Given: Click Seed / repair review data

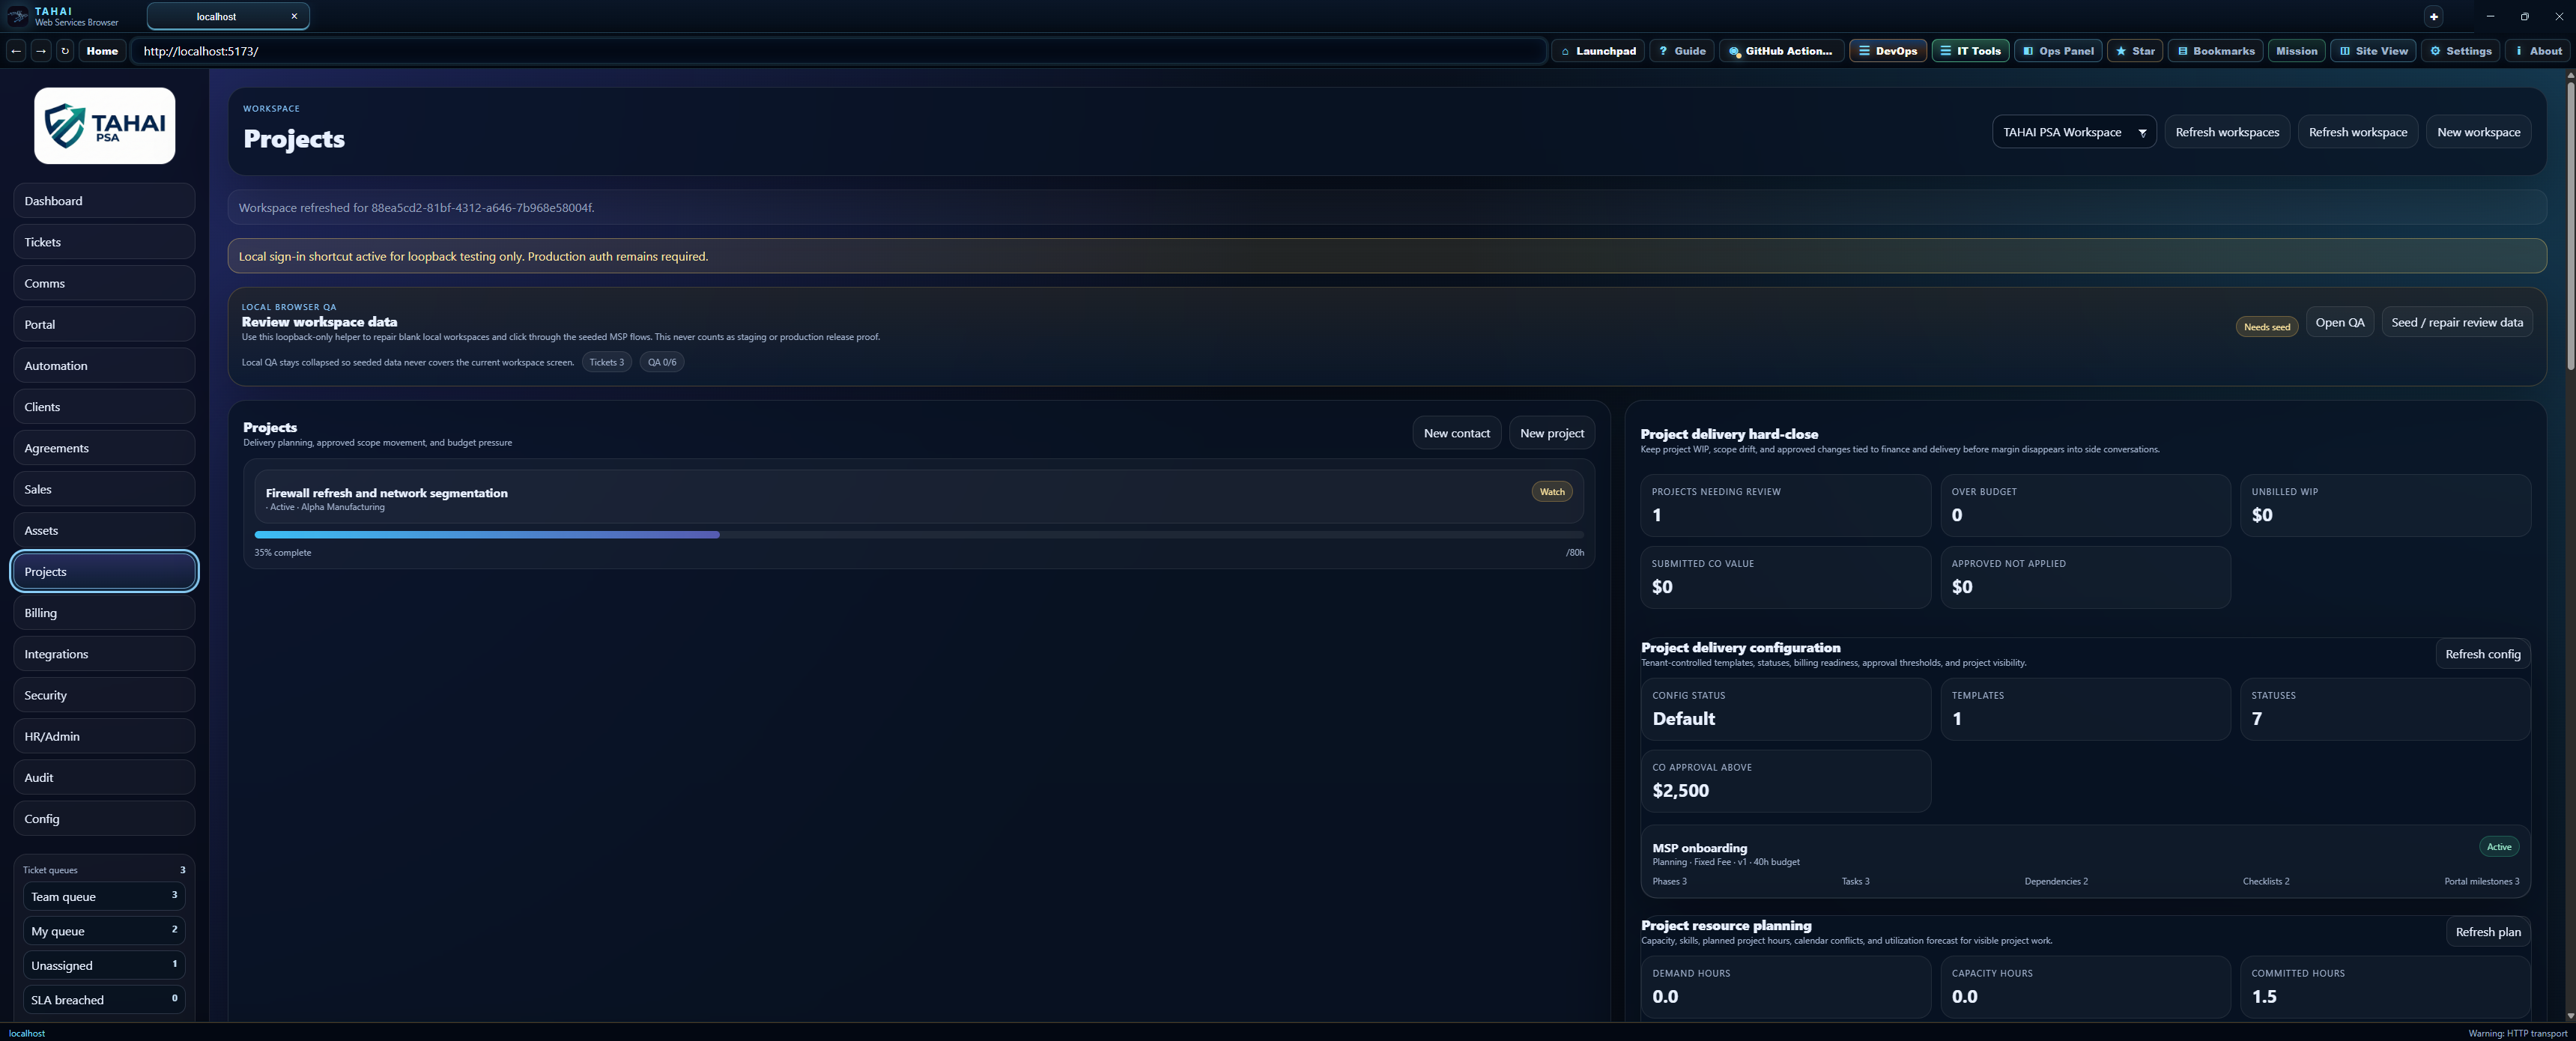Looking at the screenshot, I should (2456, 322).
